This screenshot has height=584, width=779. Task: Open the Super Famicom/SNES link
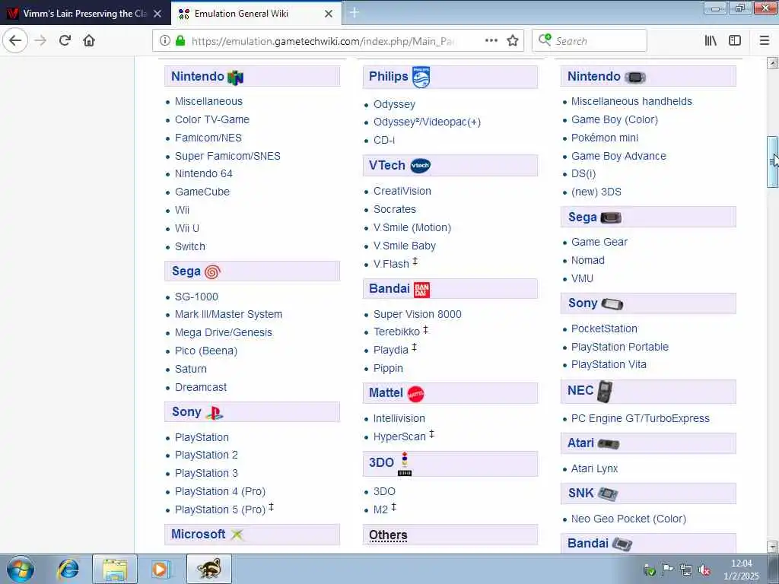(227, 156)
